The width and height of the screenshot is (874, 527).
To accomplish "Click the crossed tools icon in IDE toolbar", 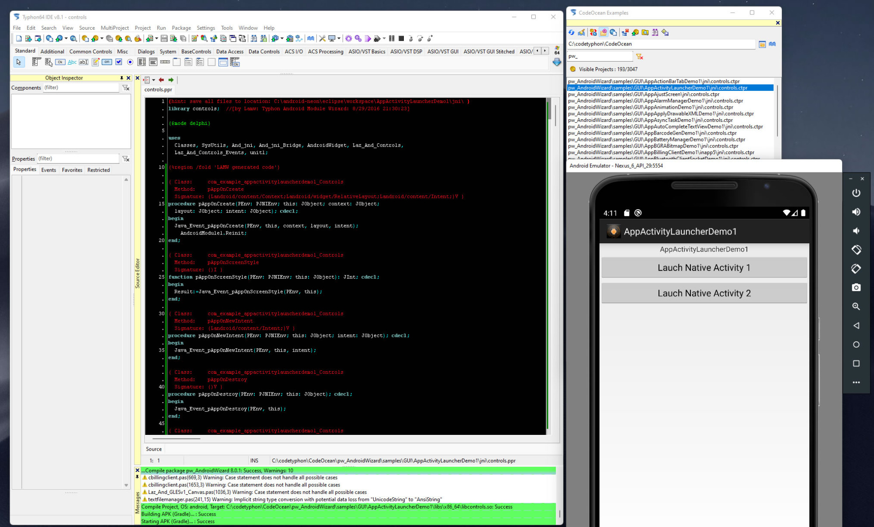I will point(322,38).
